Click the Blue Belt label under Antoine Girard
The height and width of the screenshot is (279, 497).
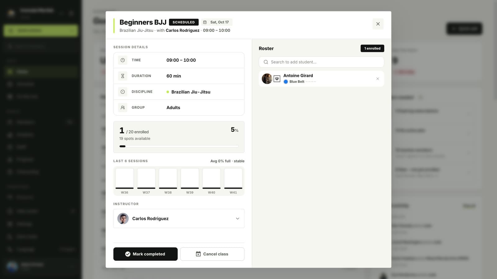pyautogui.click(x=297, y=82)
